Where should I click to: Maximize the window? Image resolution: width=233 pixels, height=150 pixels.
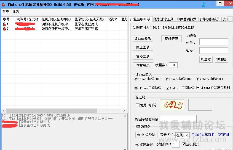(x=220, y=4)
